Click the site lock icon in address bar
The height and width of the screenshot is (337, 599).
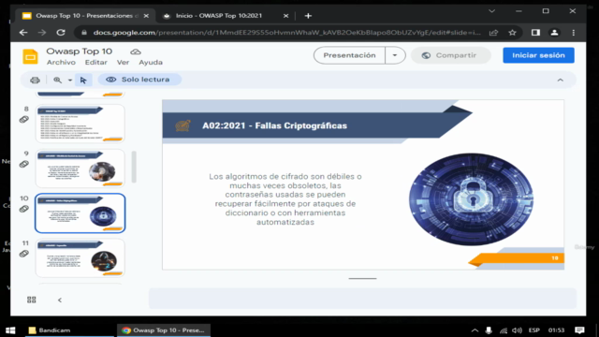coord(84,33)
